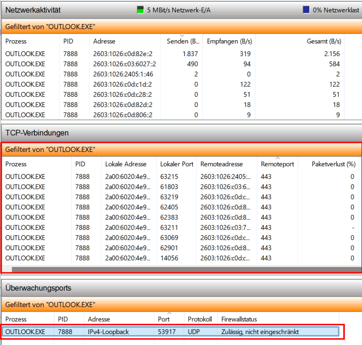Sort Überwachungsports list by PID column
Screen dimensions: 362x345
(x=69, y=319)
